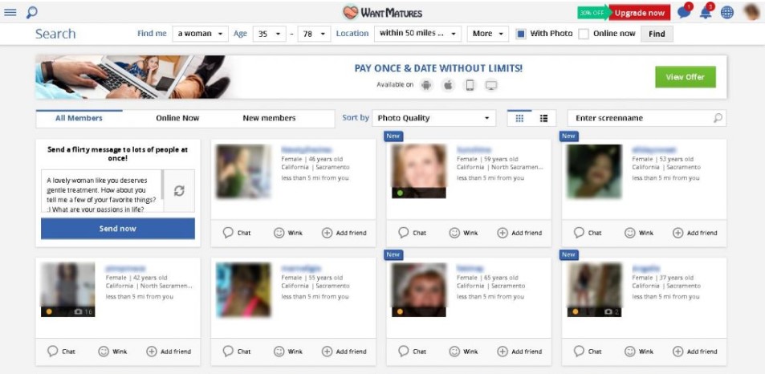Open the 55 years old member's username
The width and height of the screenshot is (765, 374).
[301, 268]
